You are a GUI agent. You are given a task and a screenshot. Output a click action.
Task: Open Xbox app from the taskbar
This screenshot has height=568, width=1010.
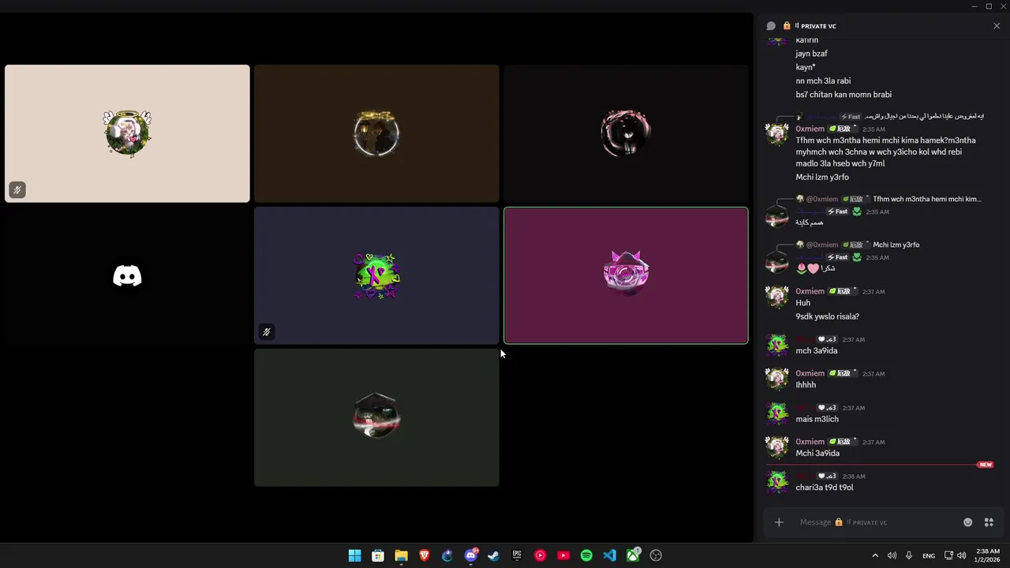(x=633, y=555)
